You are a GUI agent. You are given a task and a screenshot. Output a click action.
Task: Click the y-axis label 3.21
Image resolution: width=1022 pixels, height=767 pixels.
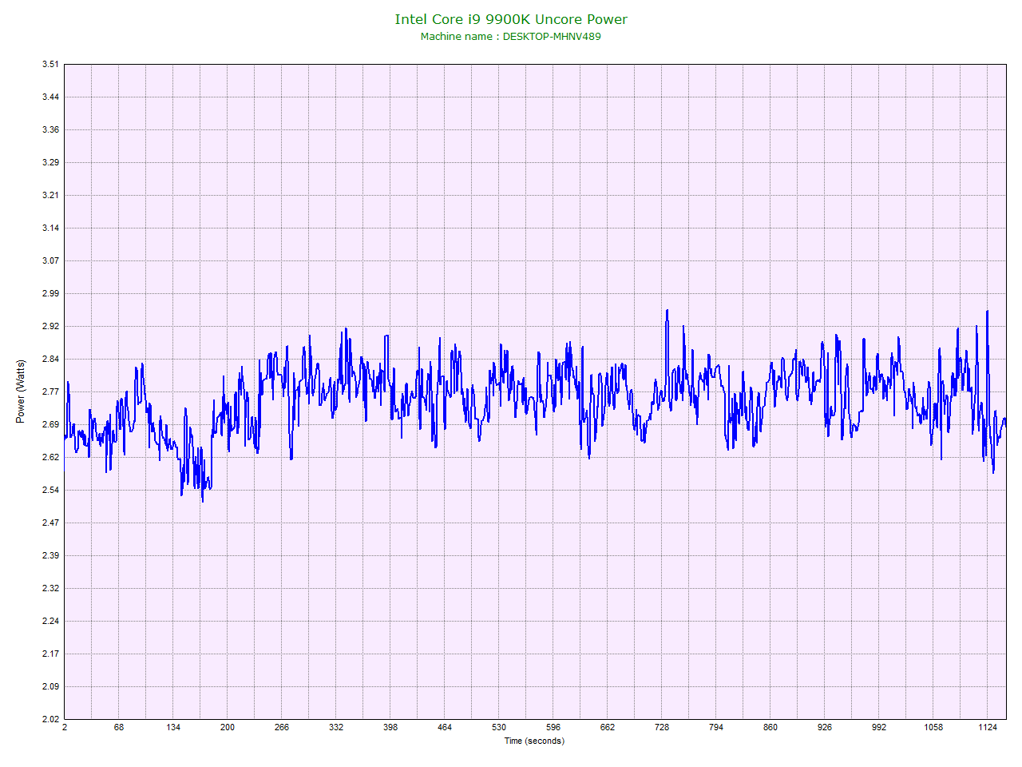point(50,196)
